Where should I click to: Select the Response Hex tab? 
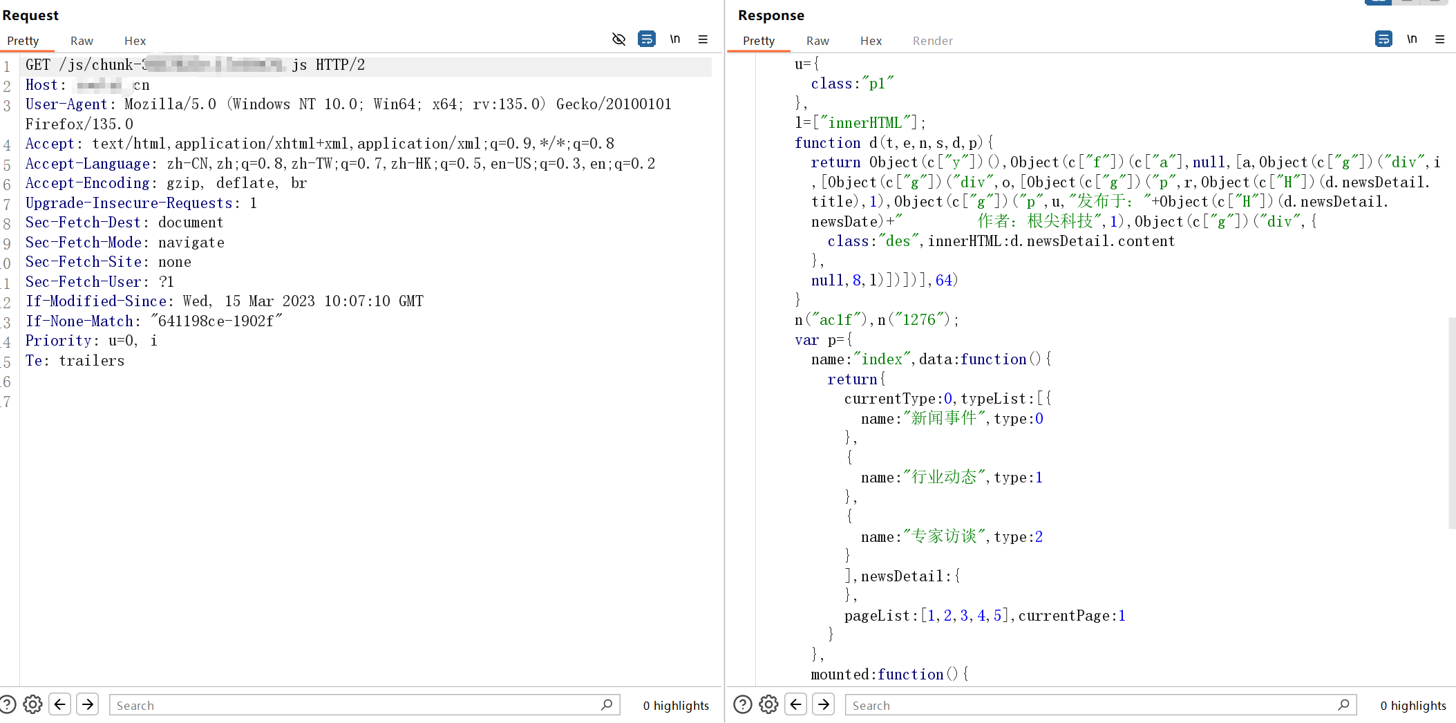[x=871, y=41]
